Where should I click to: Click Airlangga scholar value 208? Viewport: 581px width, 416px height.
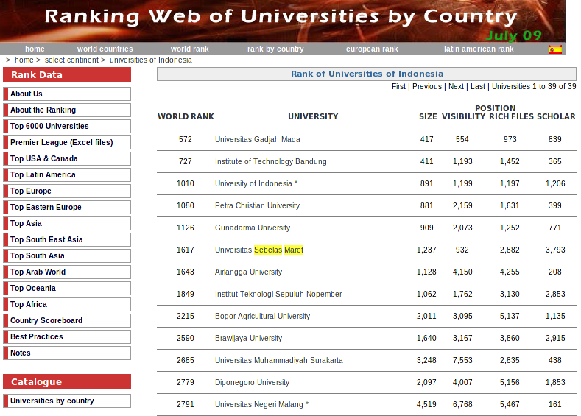[555, 272]
